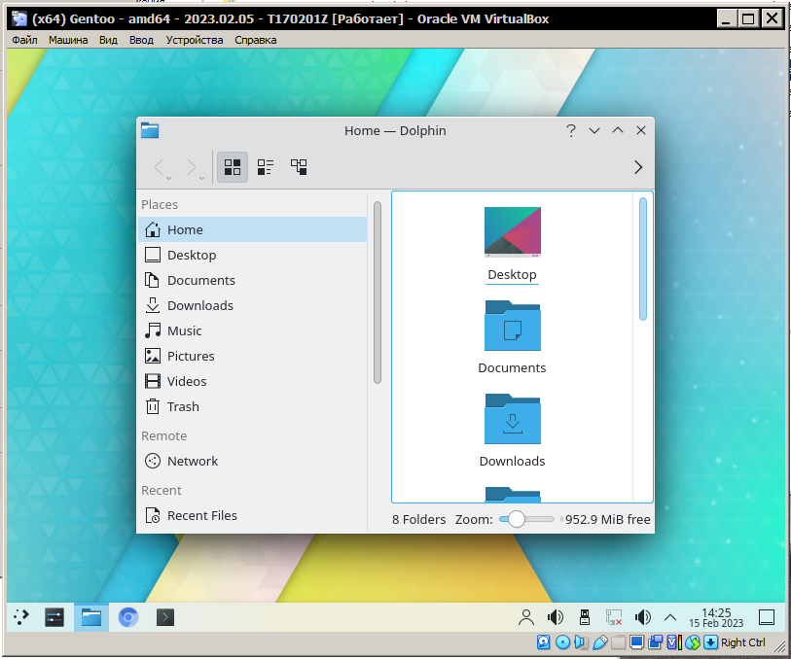Launch the web browser from taskbar

click(128, 616)
